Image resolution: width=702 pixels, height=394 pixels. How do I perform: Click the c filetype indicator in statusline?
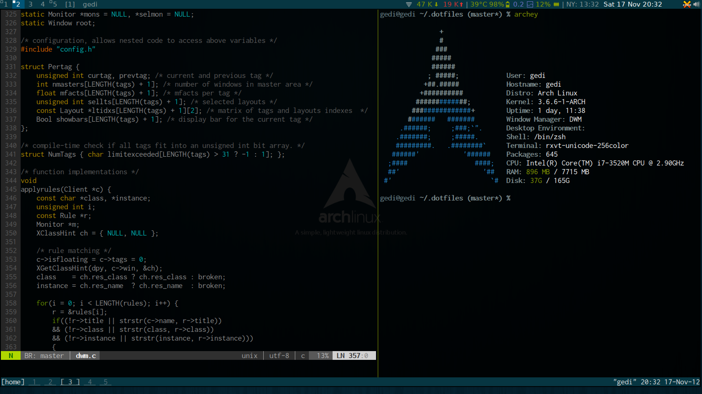(303, 355)
